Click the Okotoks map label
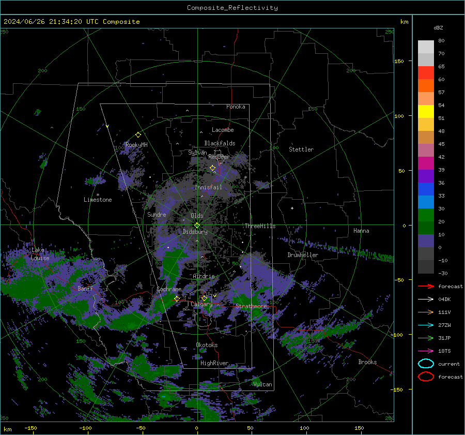Image resolution: width=465 pixels, height=435 pixels. 207,345
